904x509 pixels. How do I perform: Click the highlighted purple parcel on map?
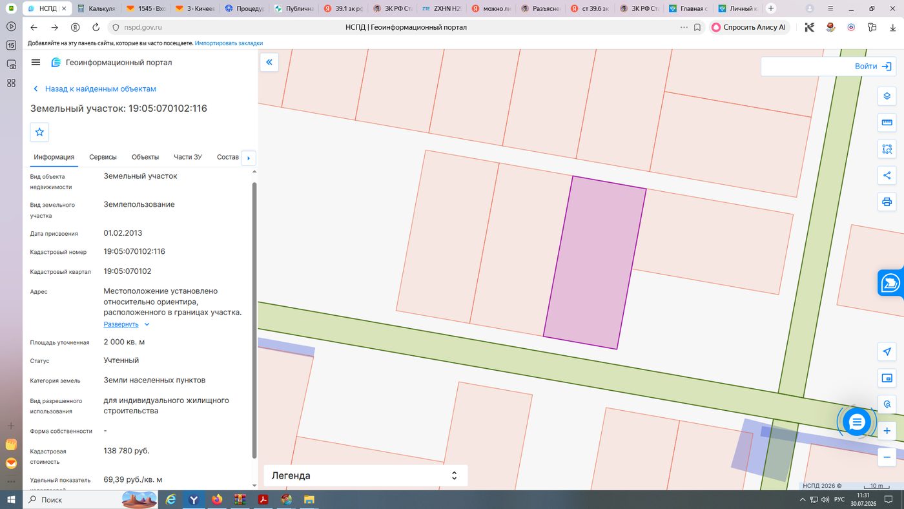coord(594,263)
